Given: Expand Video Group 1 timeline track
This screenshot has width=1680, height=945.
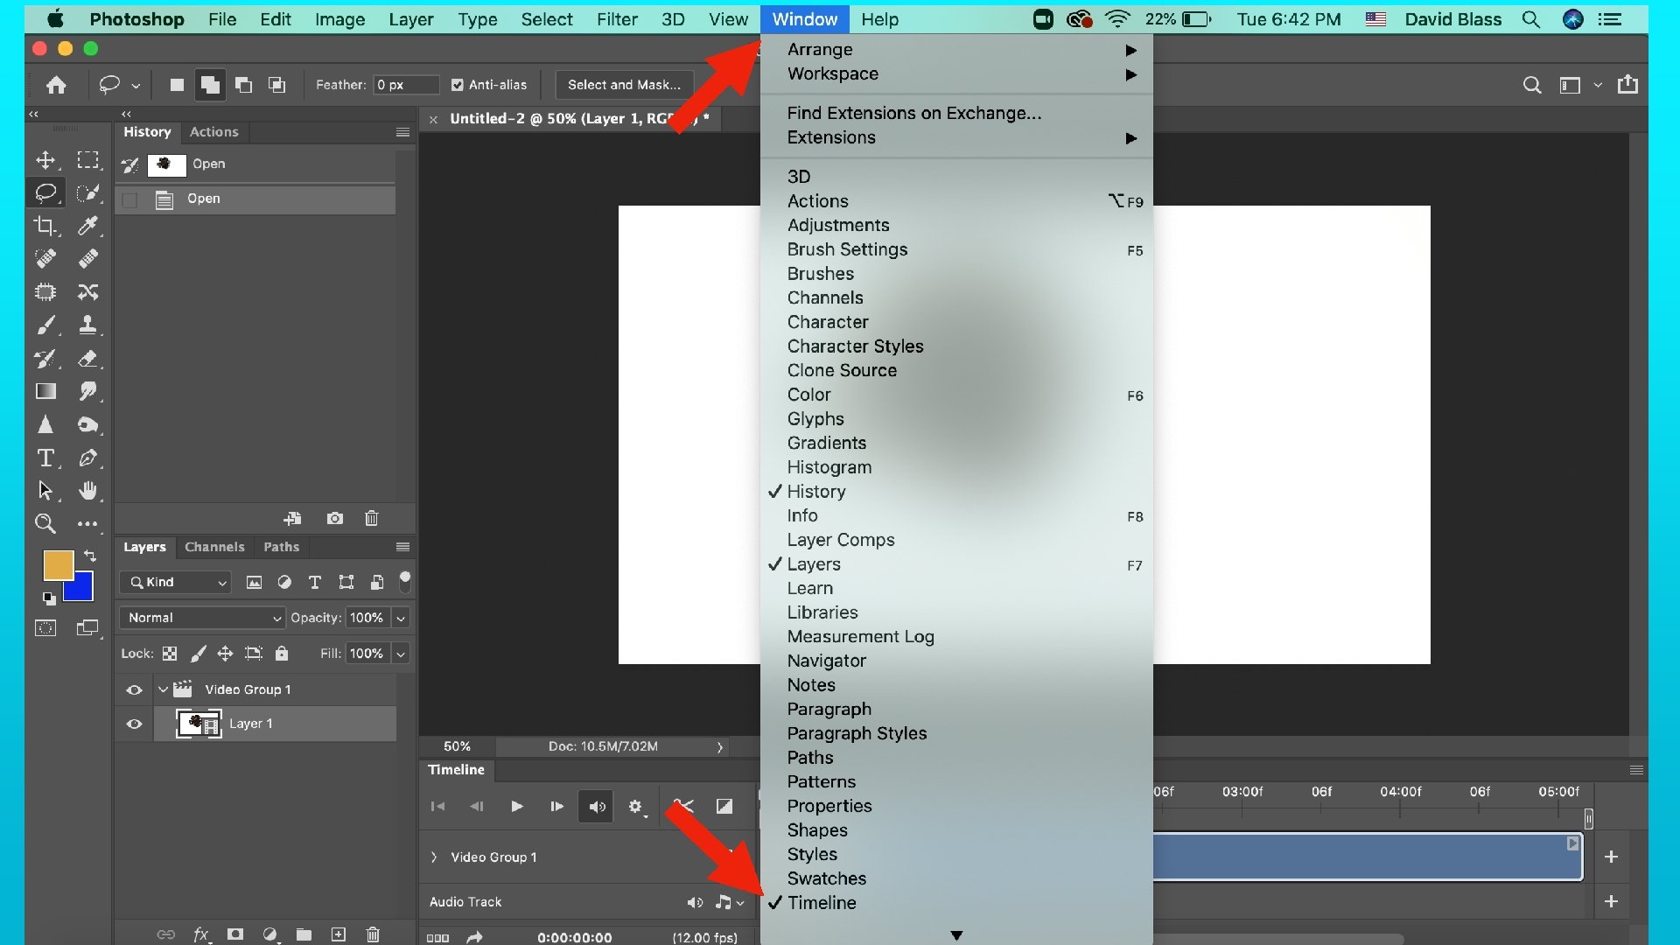Looking at the screenshot, I should 434,857.
